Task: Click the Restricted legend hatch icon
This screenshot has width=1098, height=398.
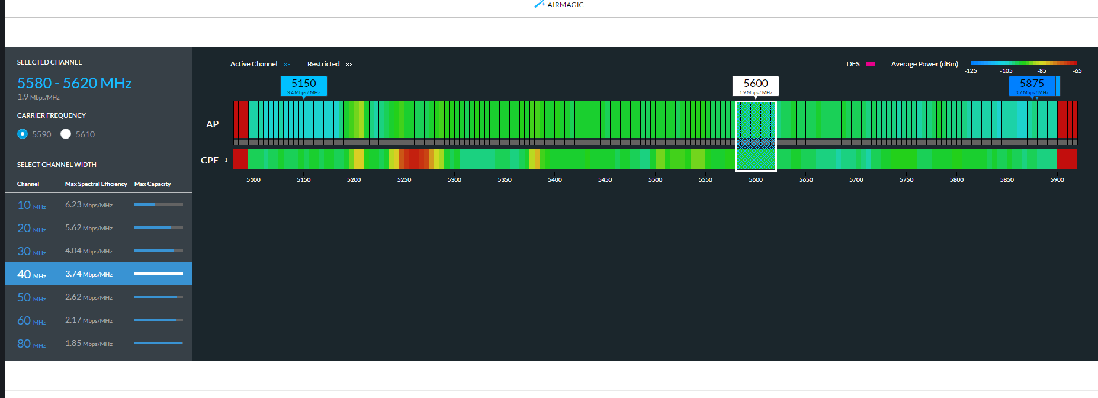Action: coord(349,65)
